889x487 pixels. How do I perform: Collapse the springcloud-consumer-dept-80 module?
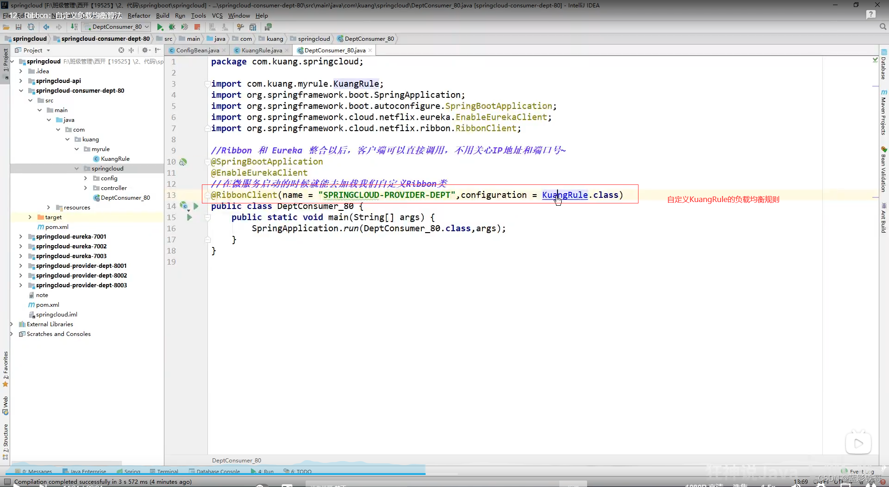click(21, 90)
